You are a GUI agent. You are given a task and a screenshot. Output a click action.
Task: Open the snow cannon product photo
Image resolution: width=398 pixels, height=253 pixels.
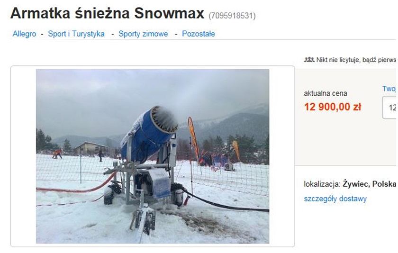tap(153, 156)
